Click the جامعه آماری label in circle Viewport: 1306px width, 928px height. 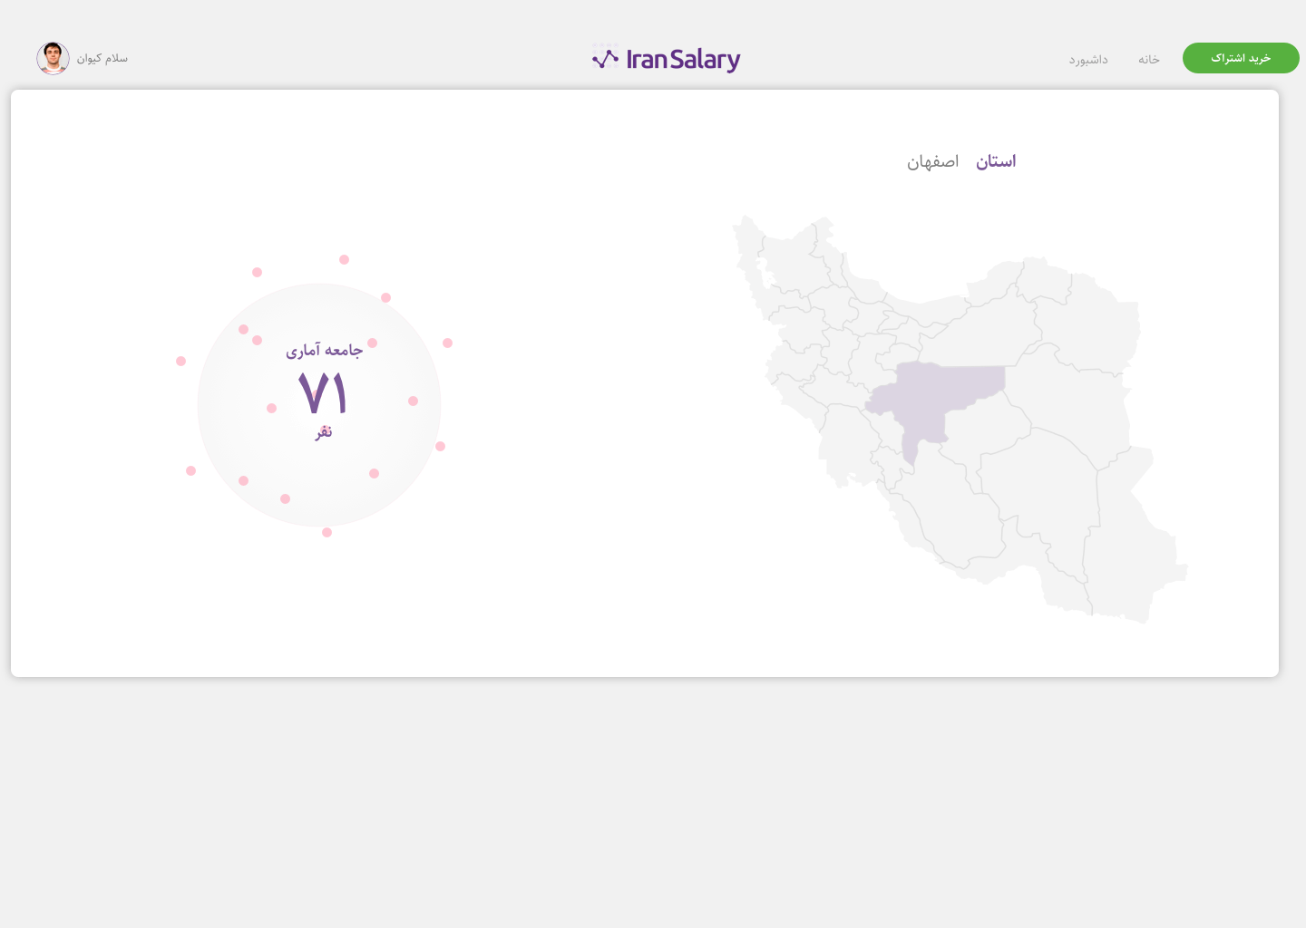[x=324, y=351]
